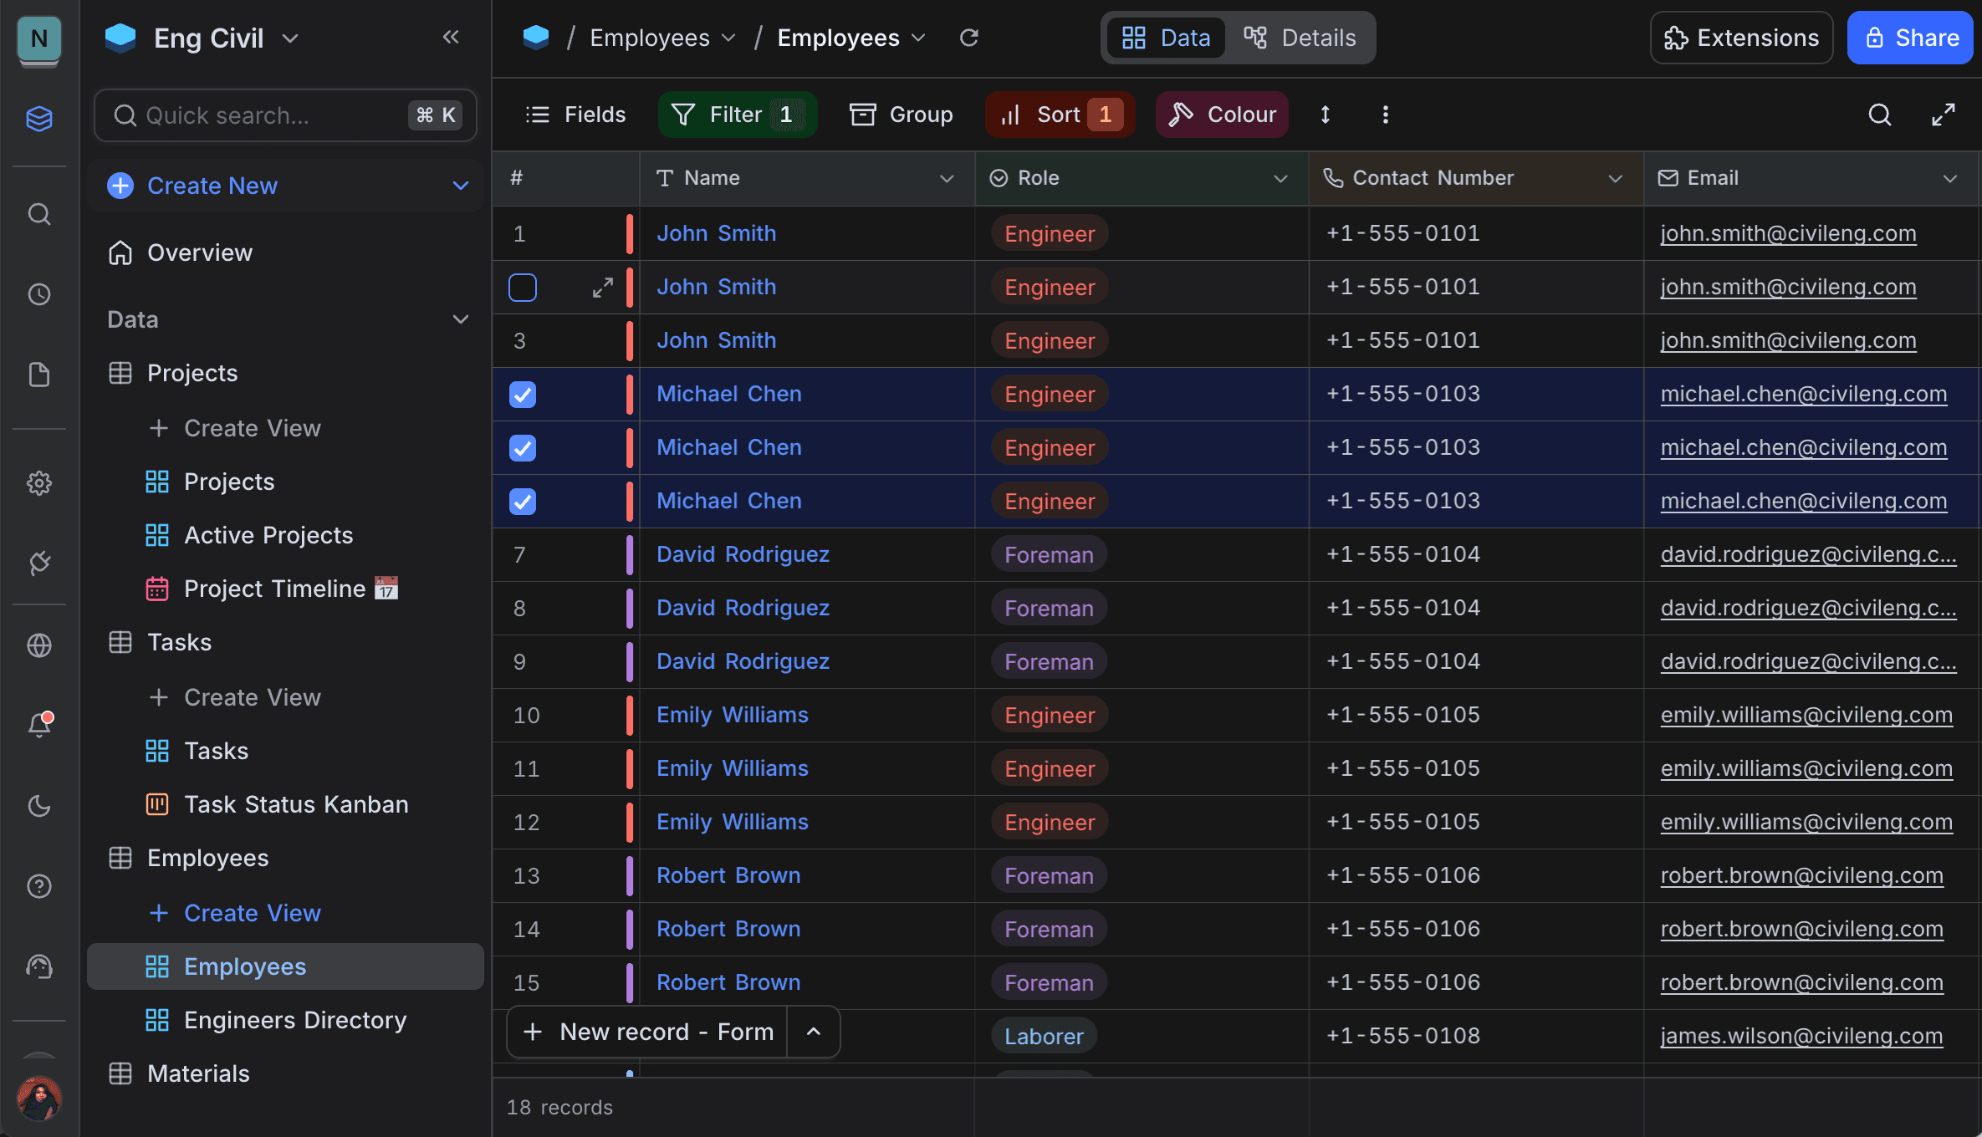Open john.smith@civileng.com email link
The width and height of the screenshot is (1982, 1137).
(x=1788, y=233)
